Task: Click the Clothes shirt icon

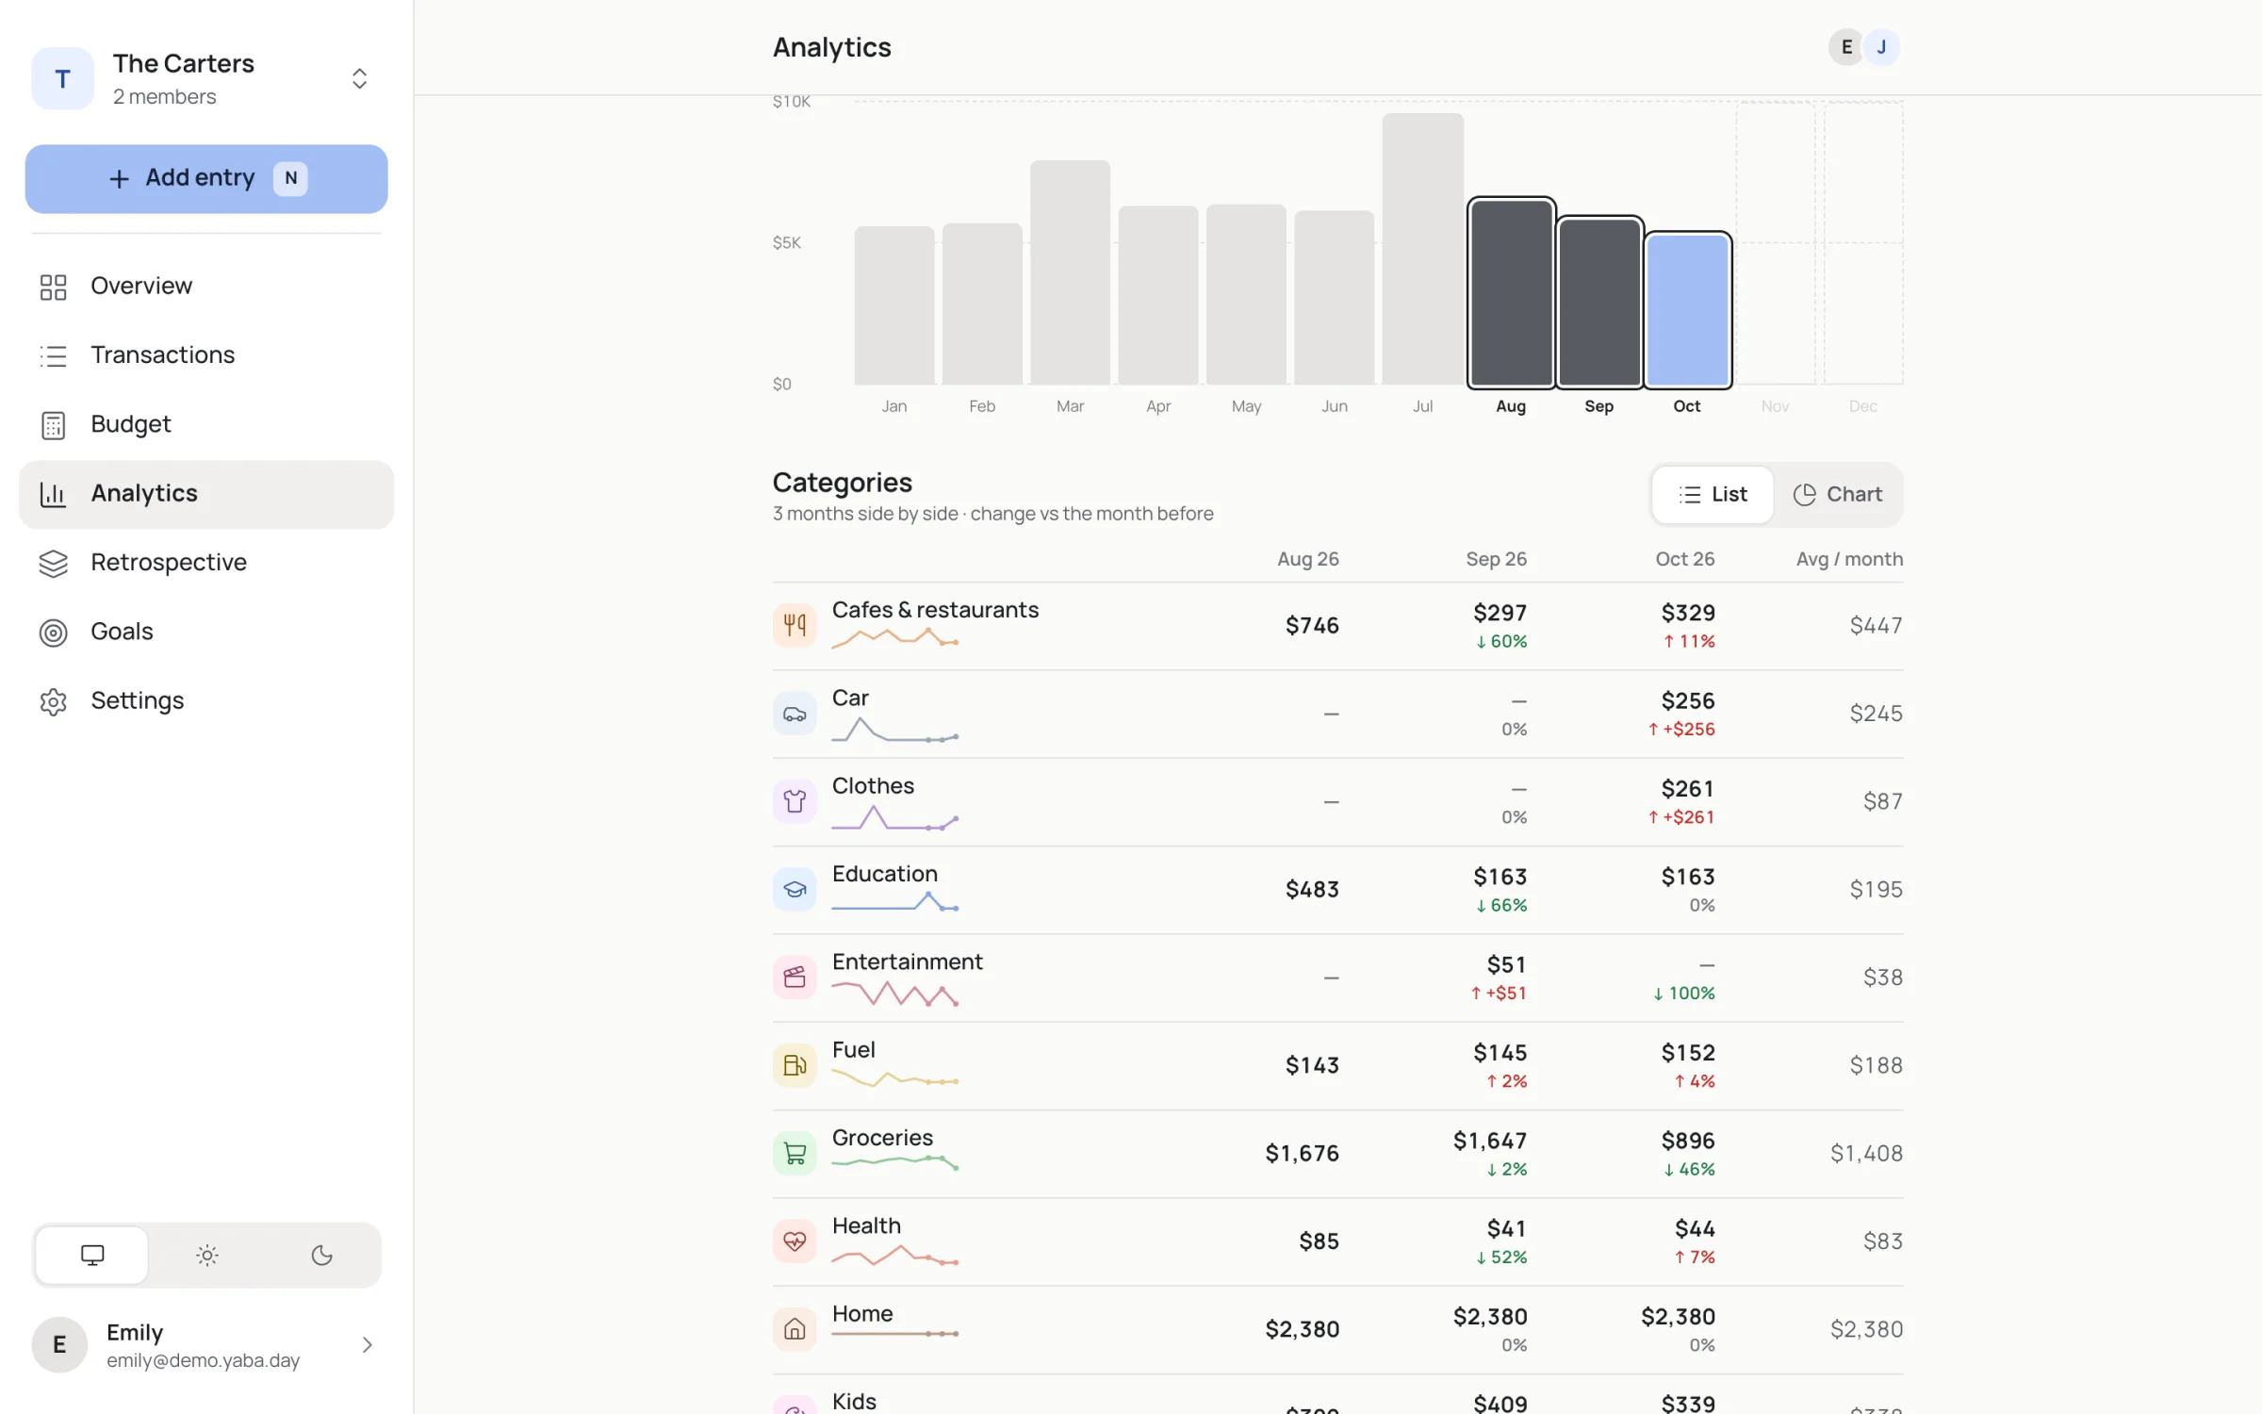Action: 795,801
